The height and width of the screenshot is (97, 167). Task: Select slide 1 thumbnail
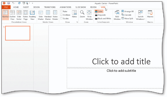click(x=18, y=33)
